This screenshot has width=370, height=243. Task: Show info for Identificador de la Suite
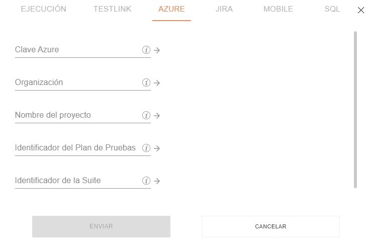pos(146,181)
